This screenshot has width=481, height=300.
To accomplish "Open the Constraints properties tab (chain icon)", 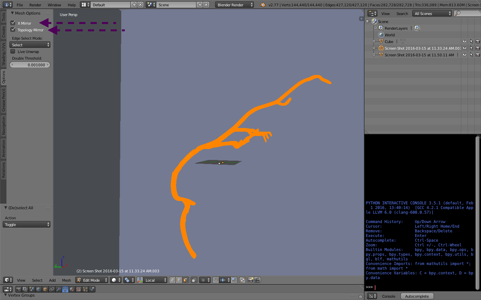I will pyautogui.click(x=52, y=289).
